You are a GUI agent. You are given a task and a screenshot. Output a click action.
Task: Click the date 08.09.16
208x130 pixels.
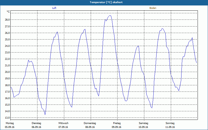click(90, 127)
